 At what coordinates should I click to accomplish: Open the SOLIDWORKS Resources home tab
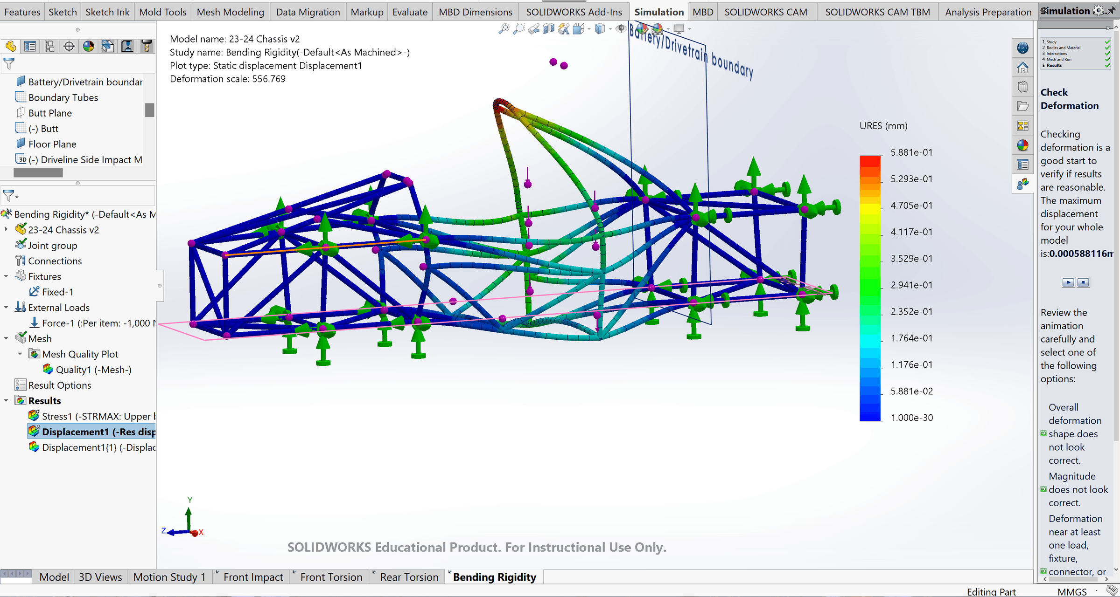[x=1022, y=68]
